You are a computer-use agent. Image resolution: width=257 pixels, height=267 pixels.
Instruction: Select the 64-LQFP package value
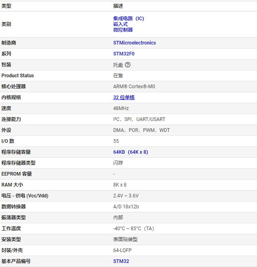pos(122,250)
